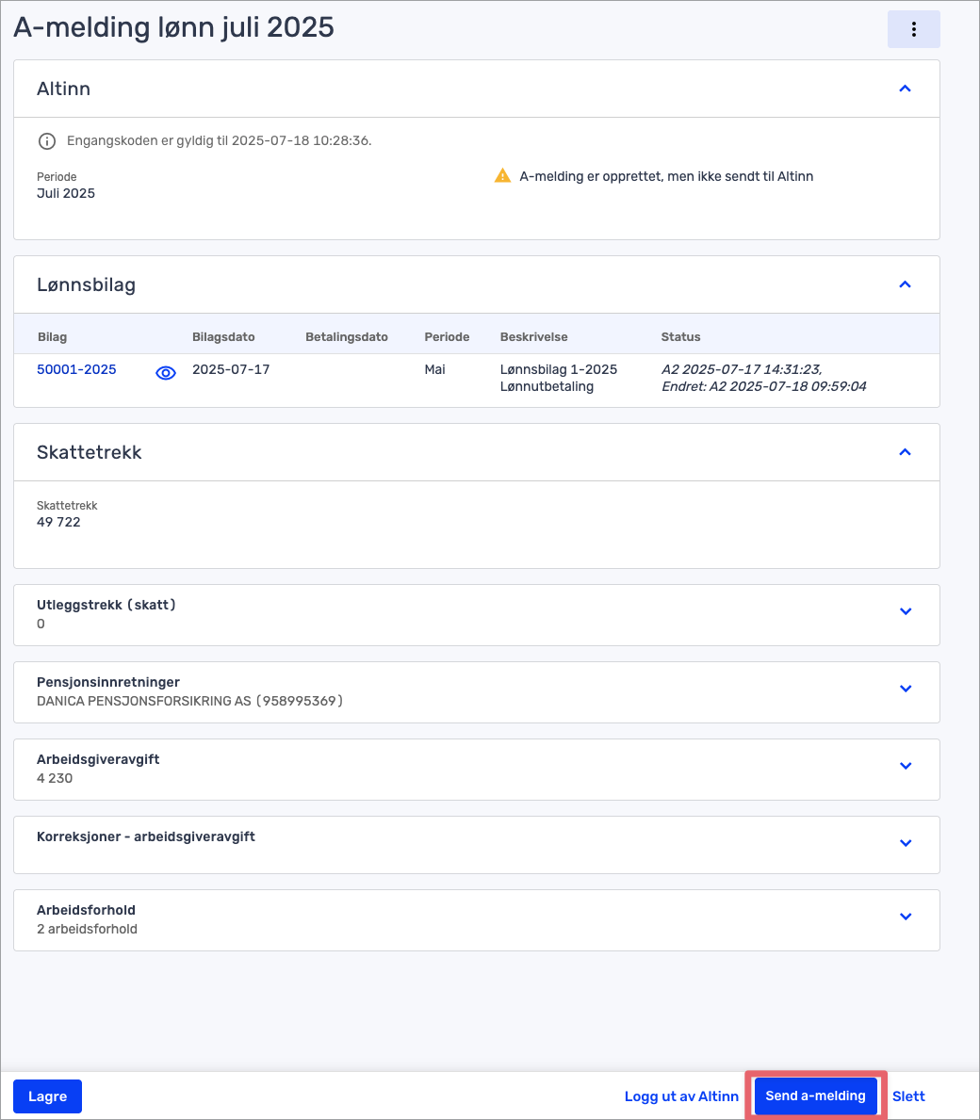Screen dimensions: 980x1120
Task: Click the Engangskoden er gyldig message
Action: (x=220, y=140)
